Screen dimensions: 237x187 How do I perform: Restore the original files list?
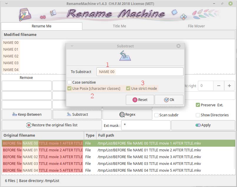pyautogui.click(x=52, y=125)
